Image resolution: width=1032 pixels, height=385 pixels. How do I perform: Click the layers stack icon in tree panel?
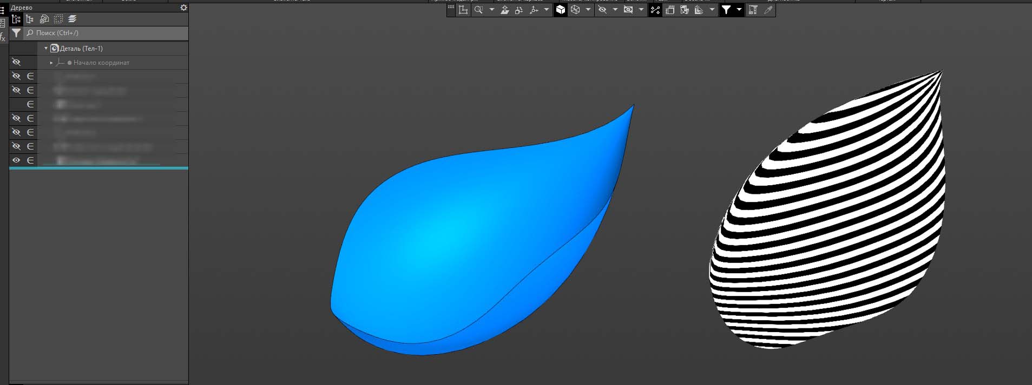(x=73, y=19)
